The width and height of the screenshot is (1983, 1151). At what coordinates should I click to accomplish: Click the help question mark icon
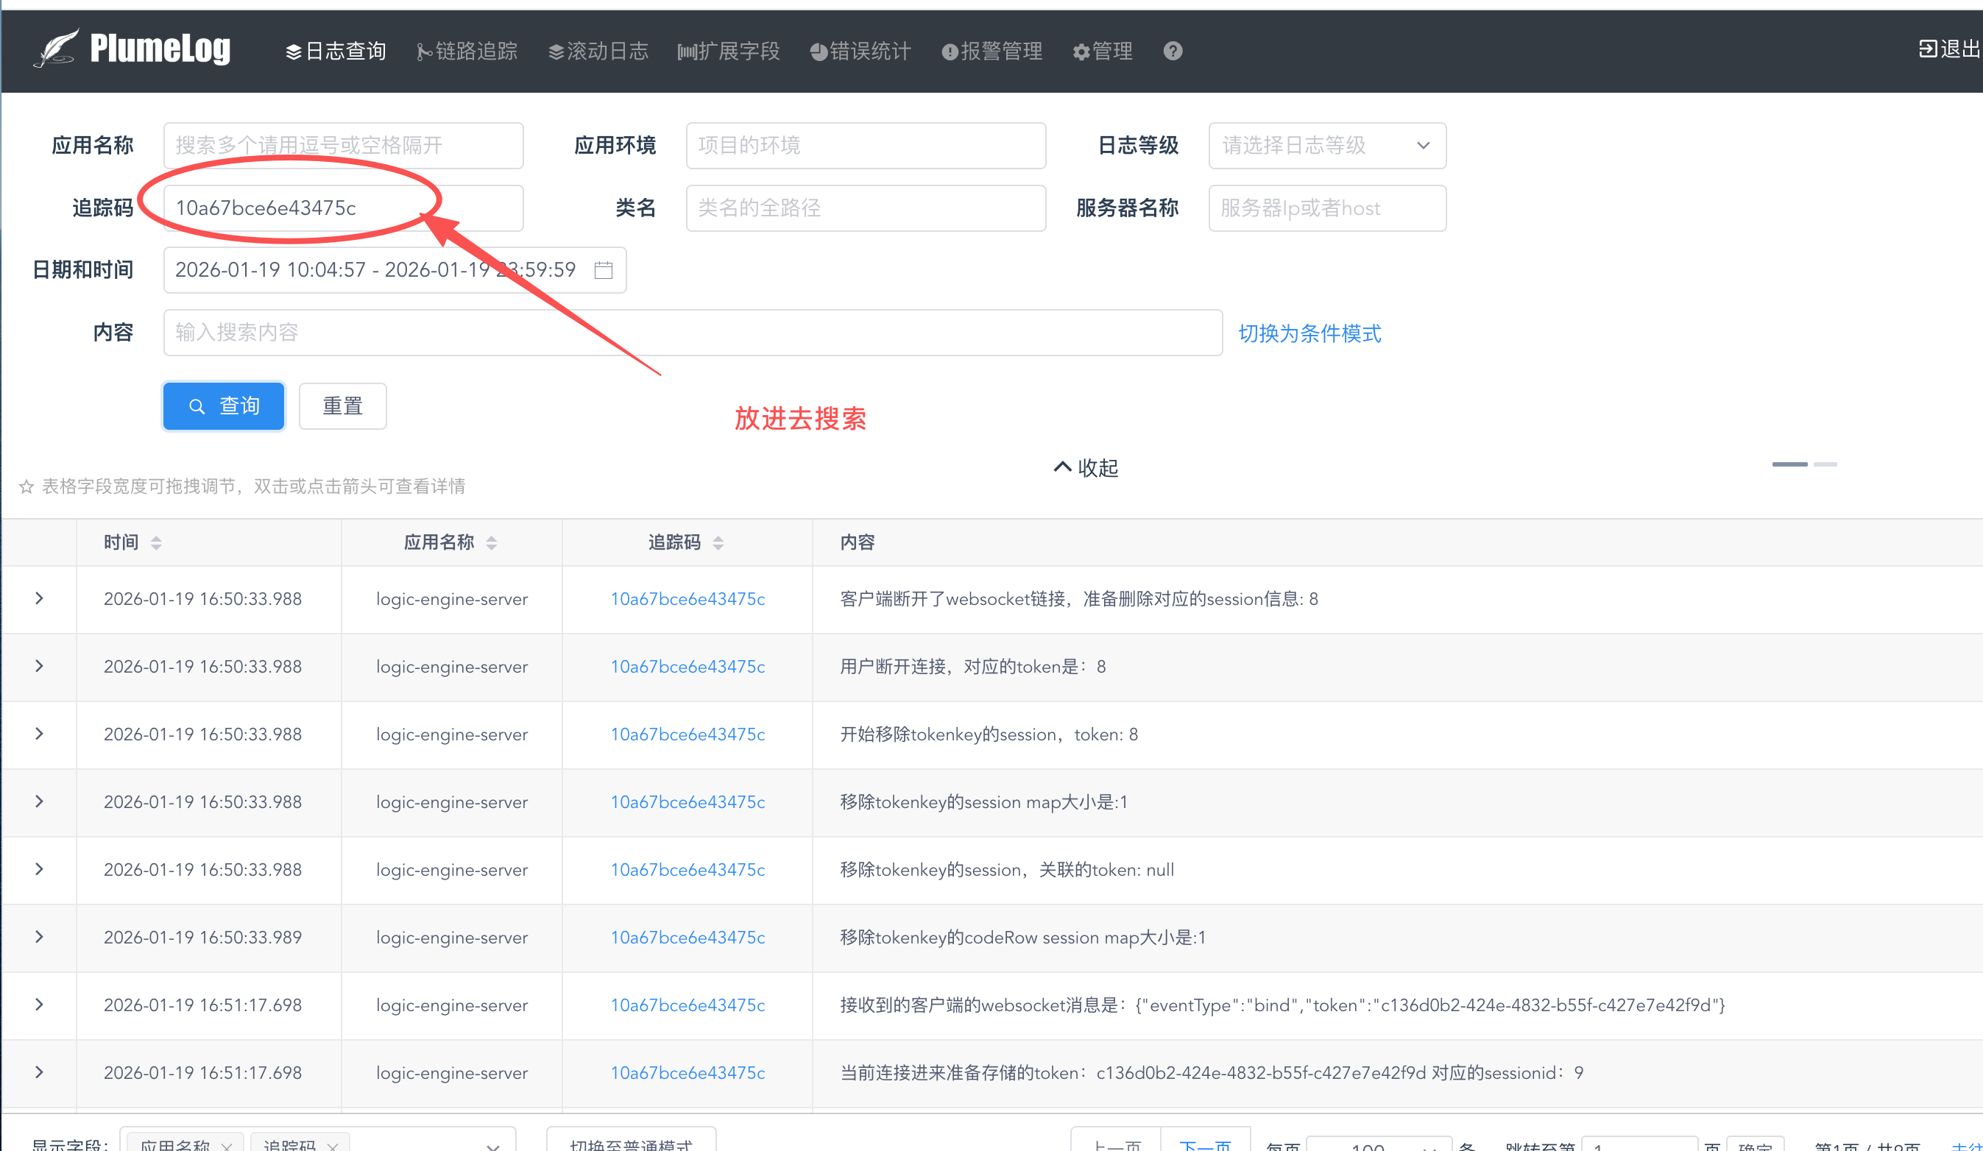click(x=1172, y=50)
